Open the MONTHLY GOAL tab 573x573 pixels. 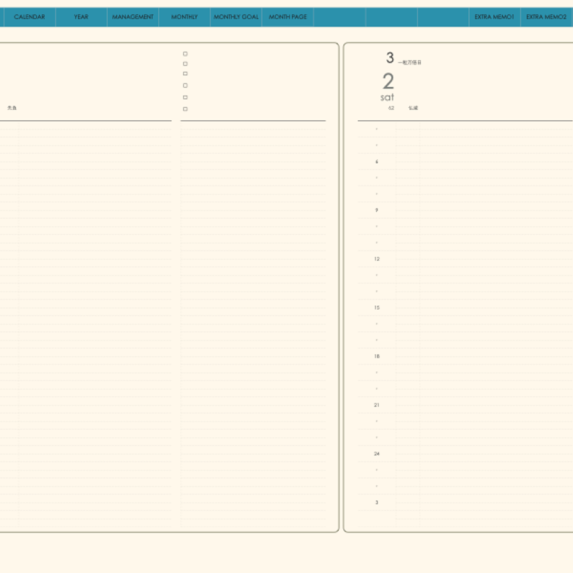(235, 17)
